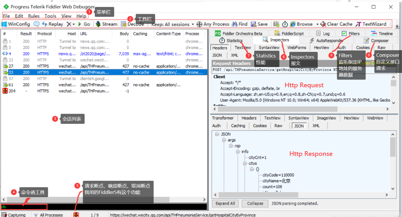
Task: Sort by Result column header
Action: (26, 34)
